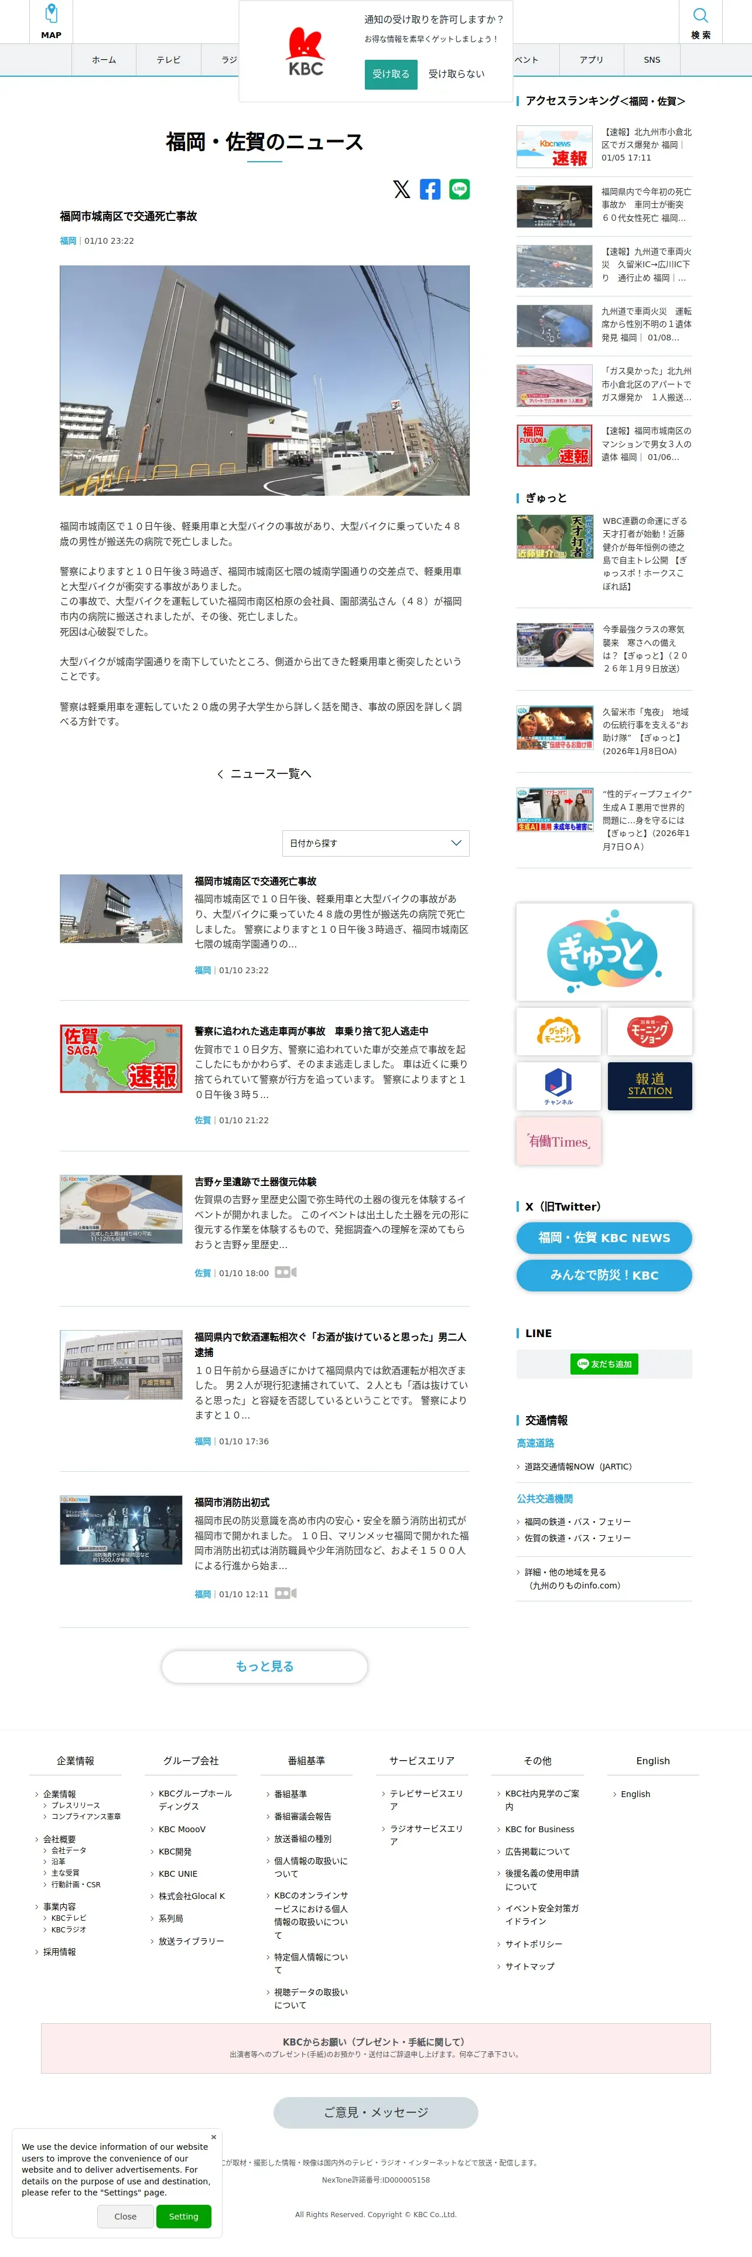Screen dimensions: 752x2257
Task: Open みんなで防災!KBC button
Action: 604,1275
